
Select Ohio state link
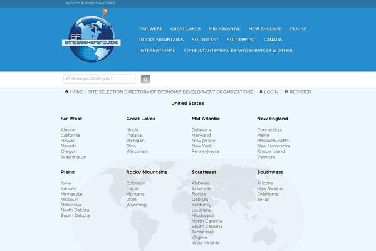pos(131,146)
